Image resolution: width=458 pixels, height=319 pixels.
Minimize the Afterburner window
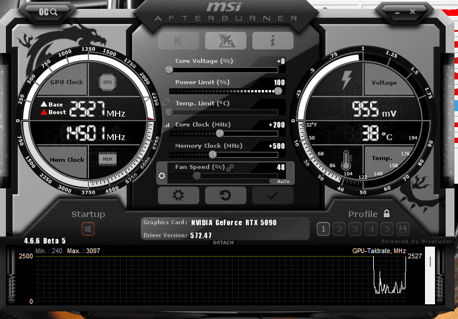(397, 12)
